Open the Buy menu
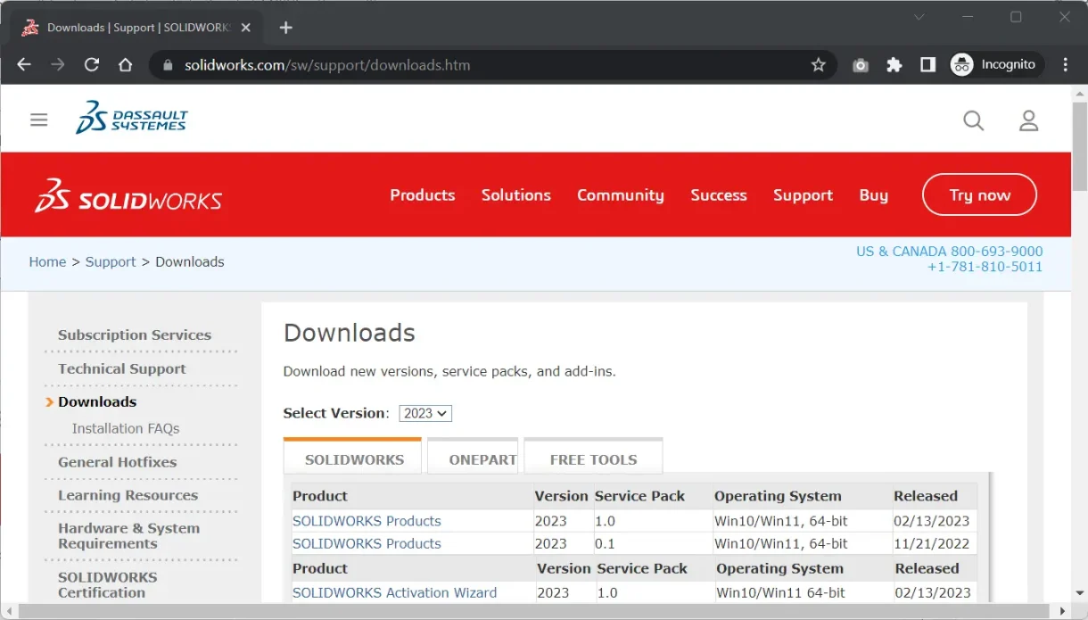Screen dimensions: 1088x620 coord(874,195)
